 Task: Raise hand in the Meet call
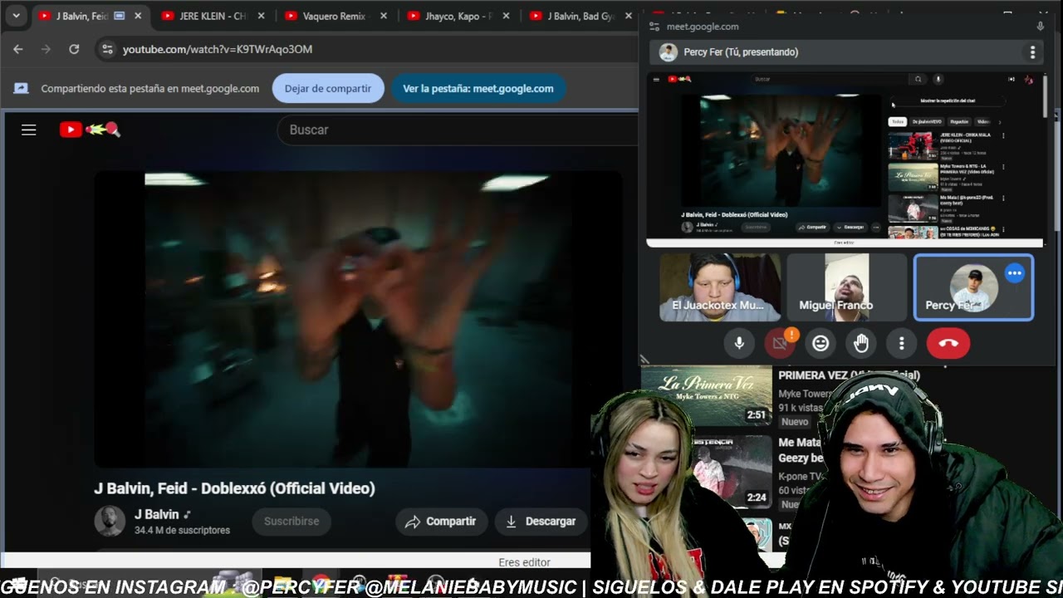pyautogui.click(x=861, y=343)
